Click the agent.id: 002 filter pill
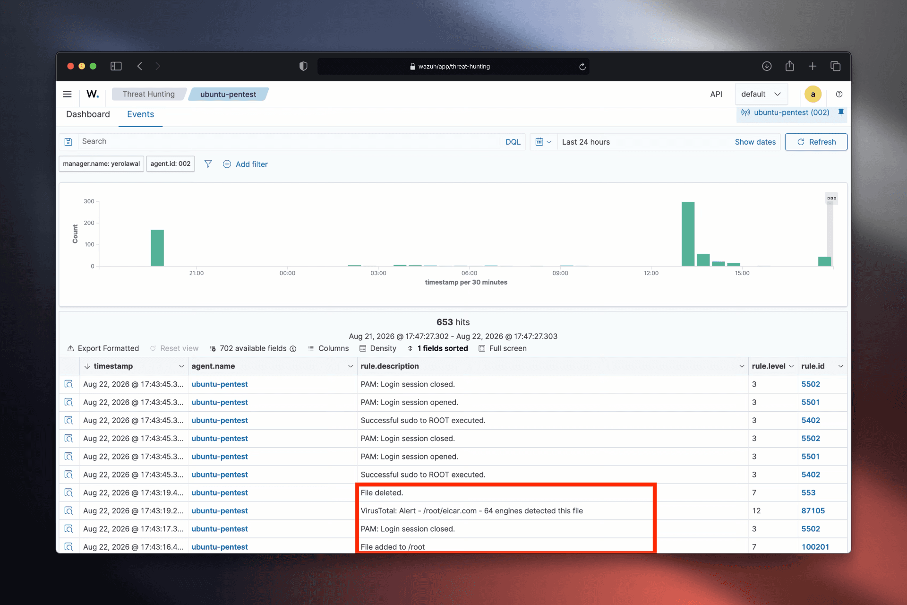 coord(170,164)
